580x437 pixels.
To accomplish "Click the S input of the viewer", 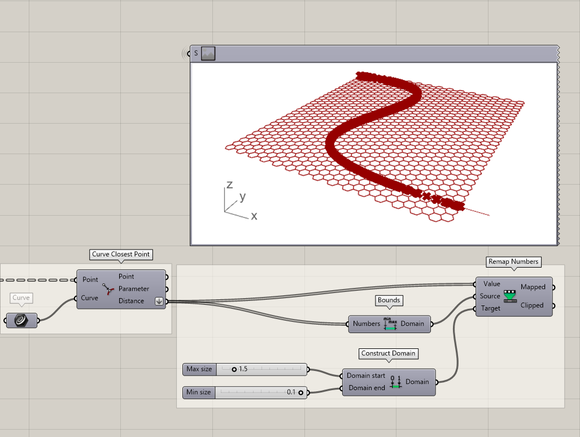I will click(195, 53).
